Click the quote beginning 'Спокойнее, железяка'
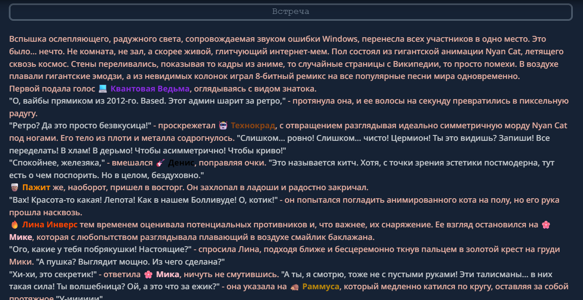This screenshot has height=300, width=583. click(x=57, y=163)
